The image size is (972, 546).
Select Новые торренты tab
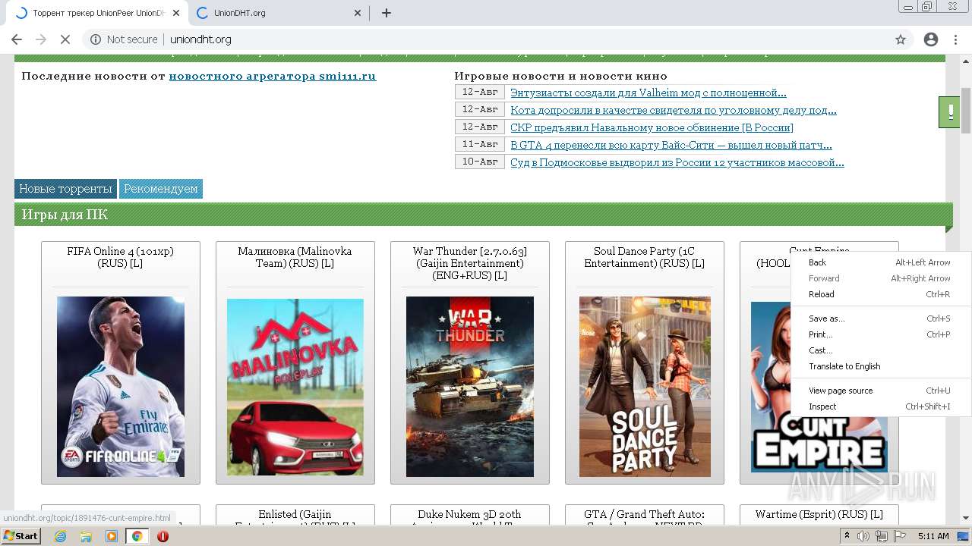pos(65,189)
